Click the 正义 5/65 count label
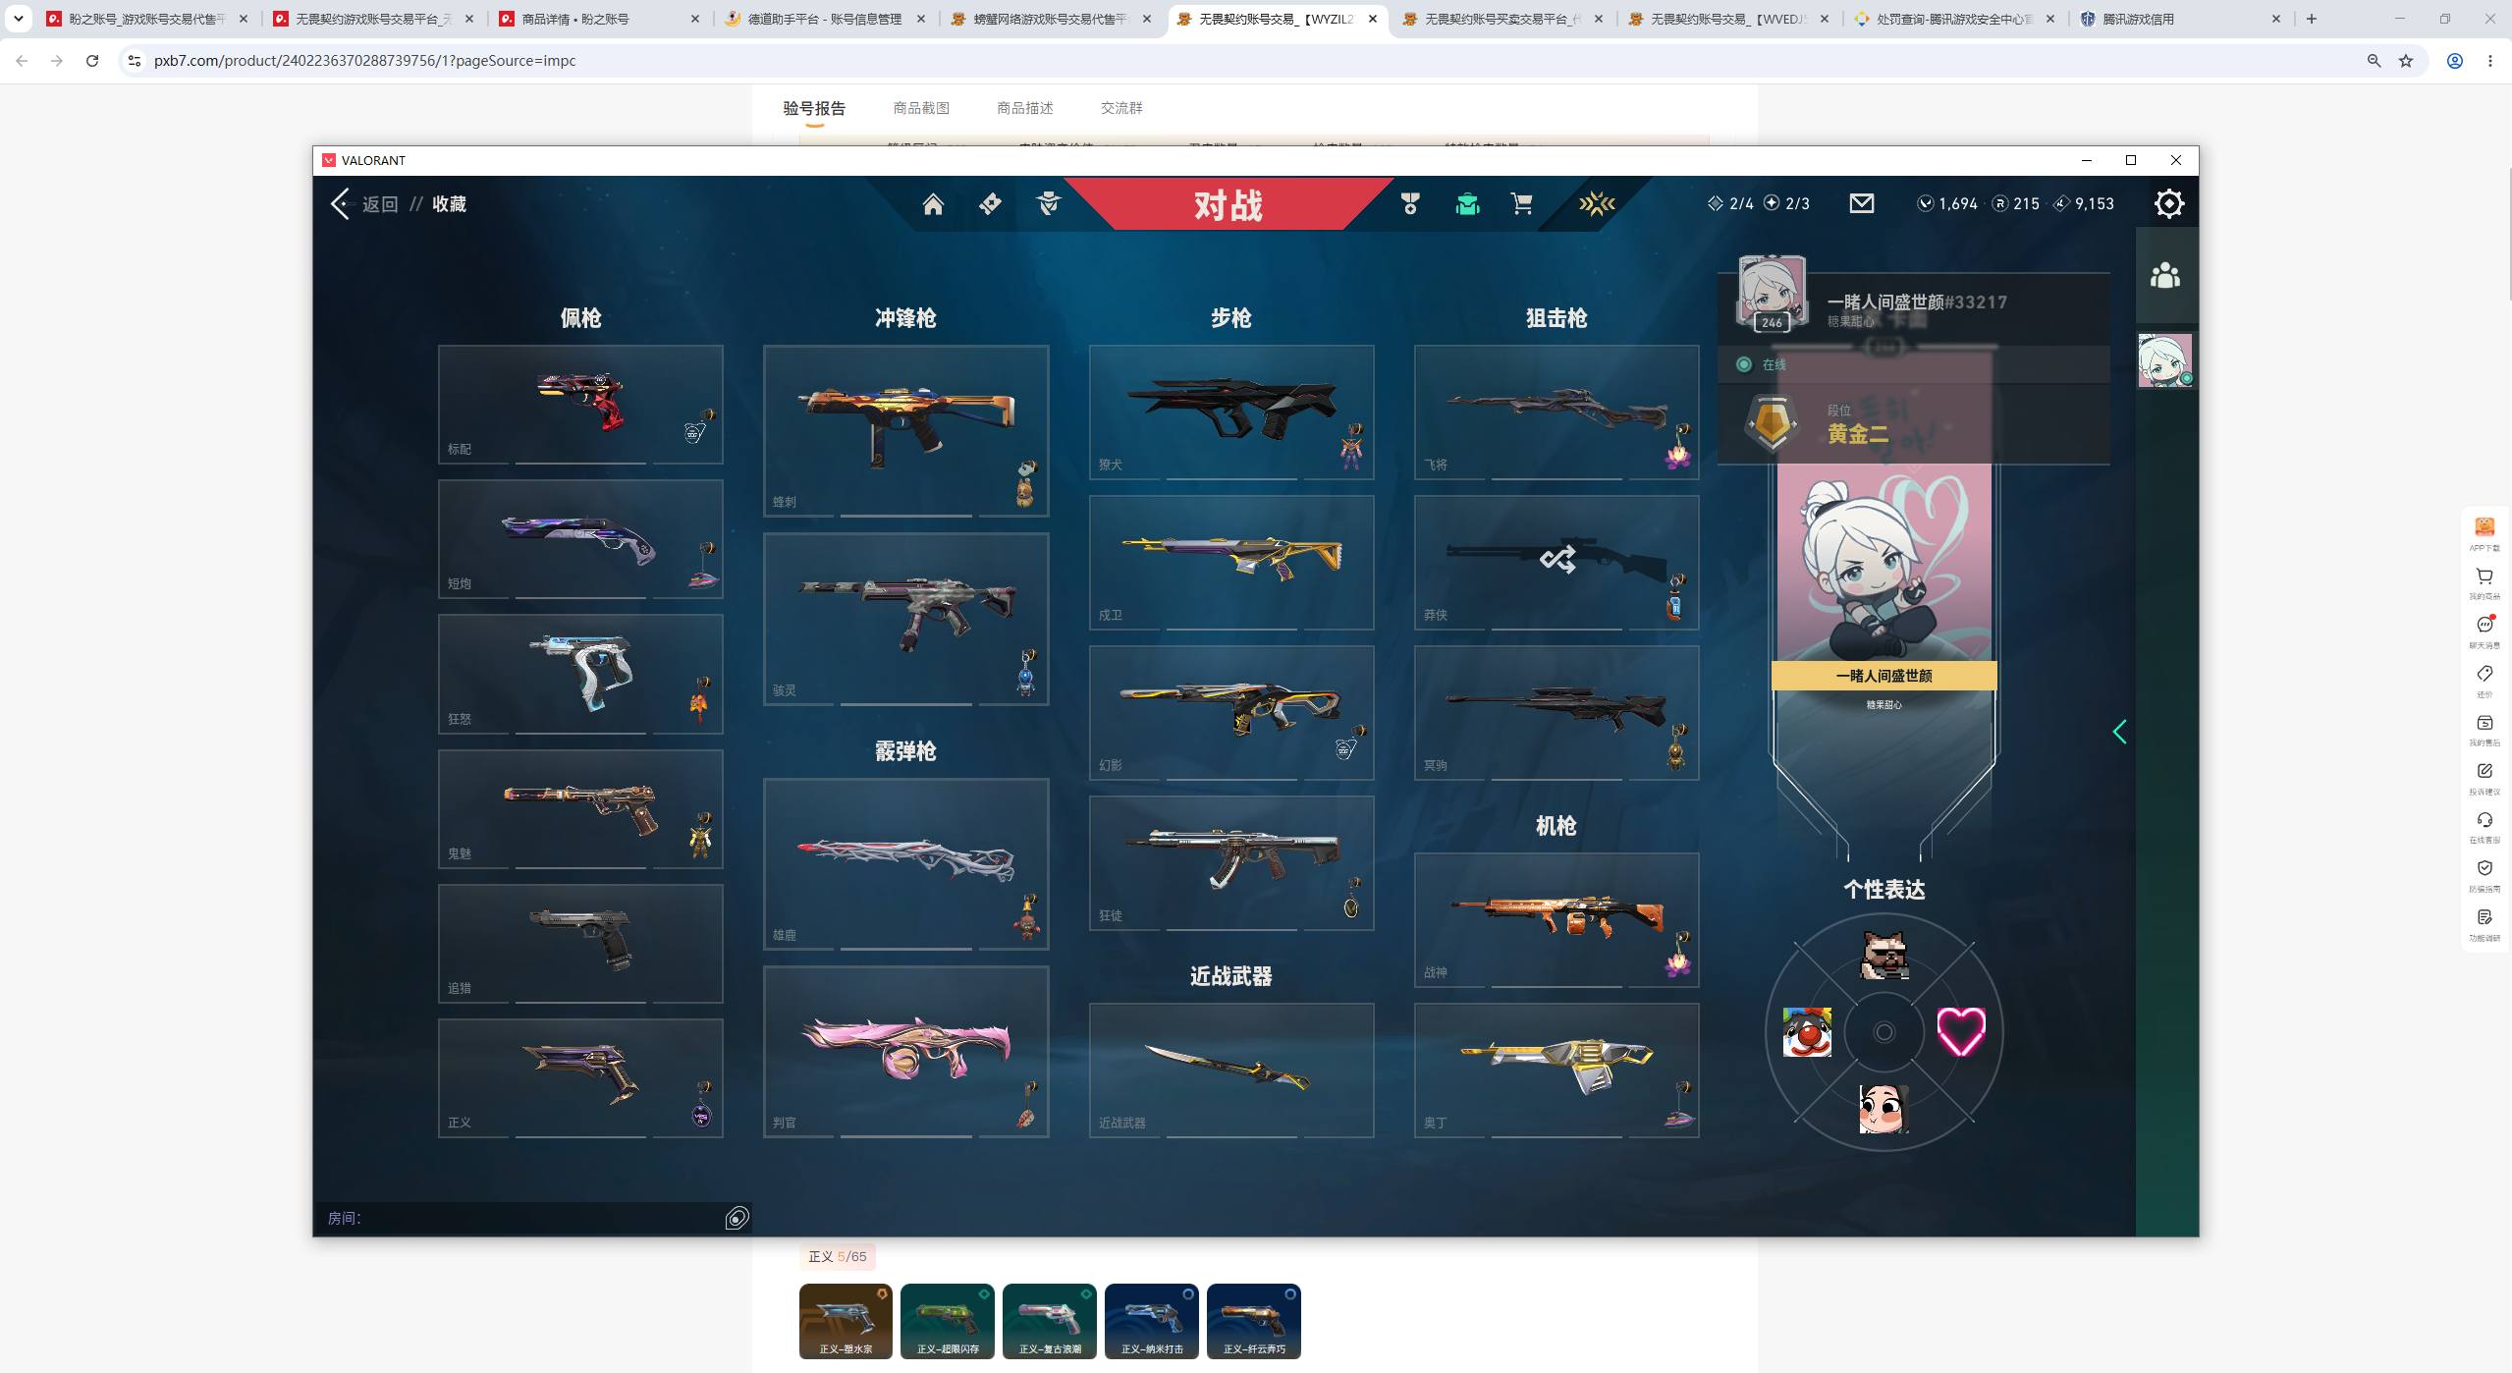The width and height of the screenshot is (2512, 1373). click(837, 1256)
